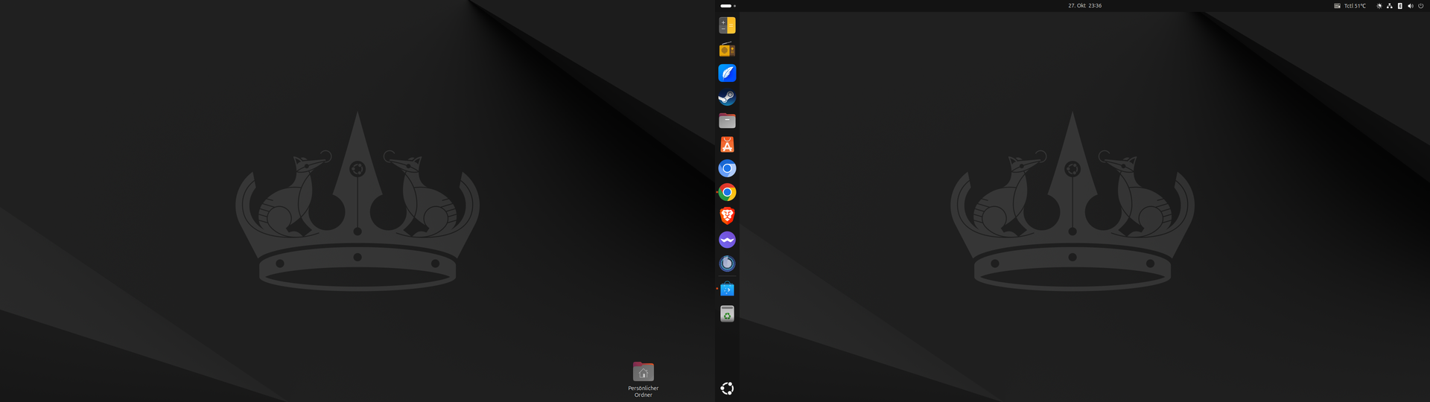Open the Files manager in the dock
The height and width of the screenshot is (402, 1430).
click(727, 121)
